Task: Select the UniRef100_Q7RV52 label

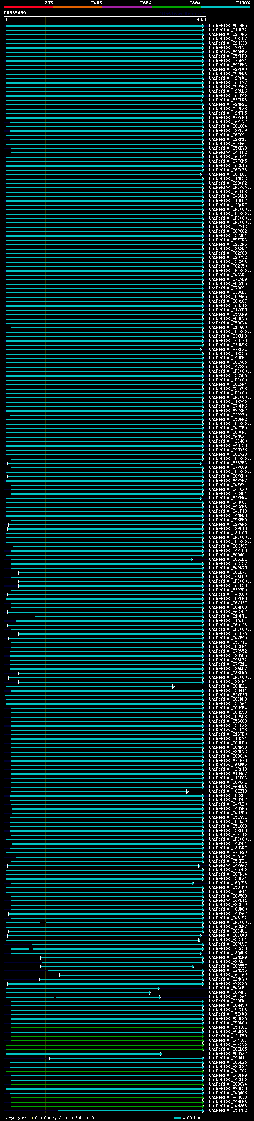Action: (x=228, y=651)
